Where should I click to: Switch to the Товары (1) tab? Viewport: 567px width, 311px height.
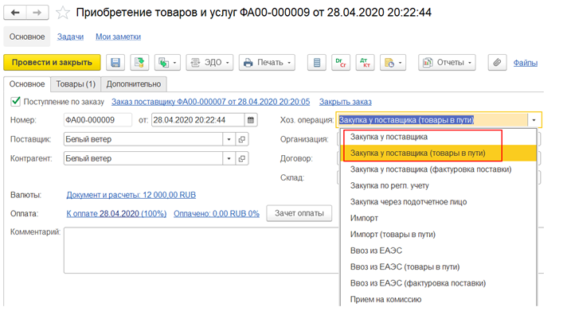tap(76, 84)
